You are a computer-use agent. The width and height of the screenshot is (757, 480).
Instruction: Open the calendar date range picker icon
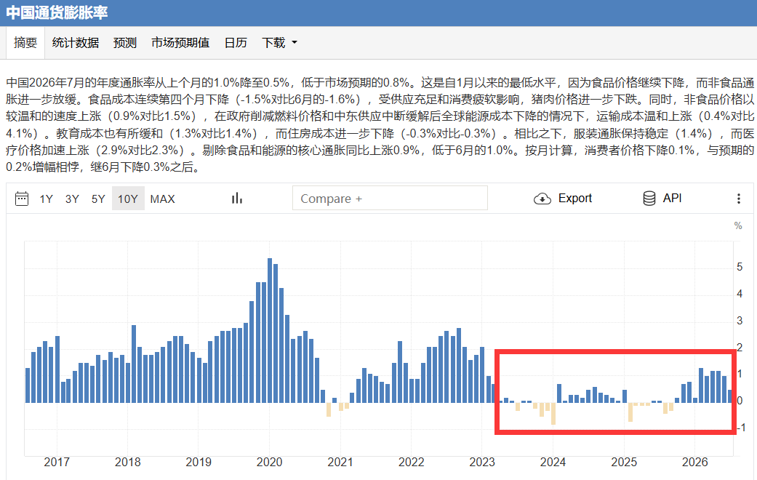coord(22,199)
